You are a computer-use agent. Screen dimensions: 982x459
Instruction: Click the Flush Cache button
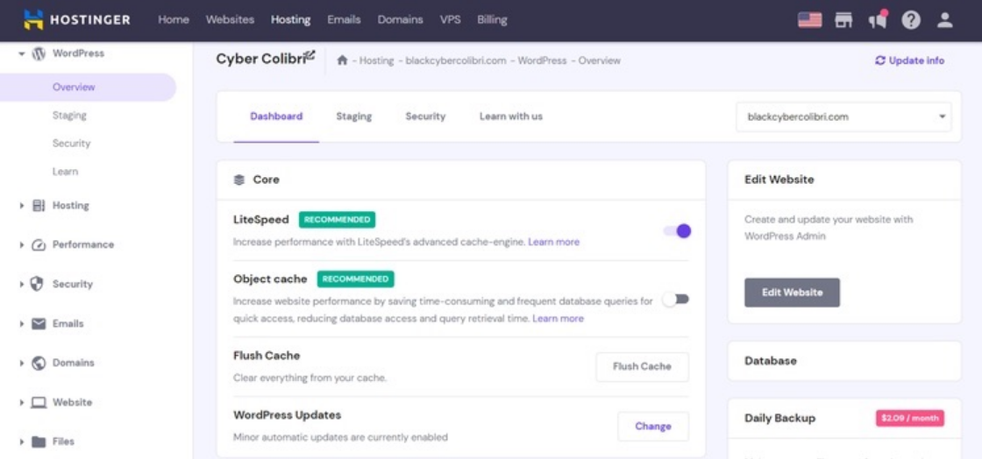[x=642, y=366]
